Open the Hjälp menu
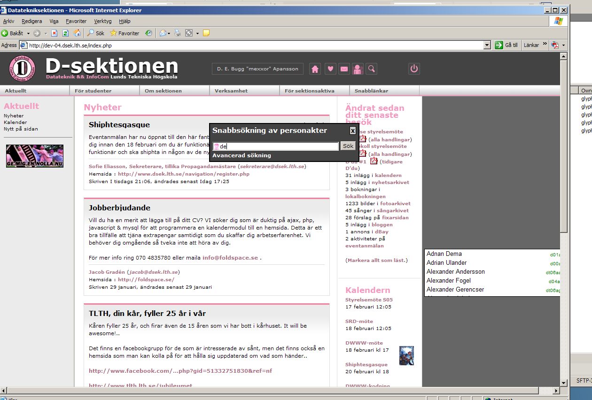This screenshot has width=592, height=400. (125, 21)
